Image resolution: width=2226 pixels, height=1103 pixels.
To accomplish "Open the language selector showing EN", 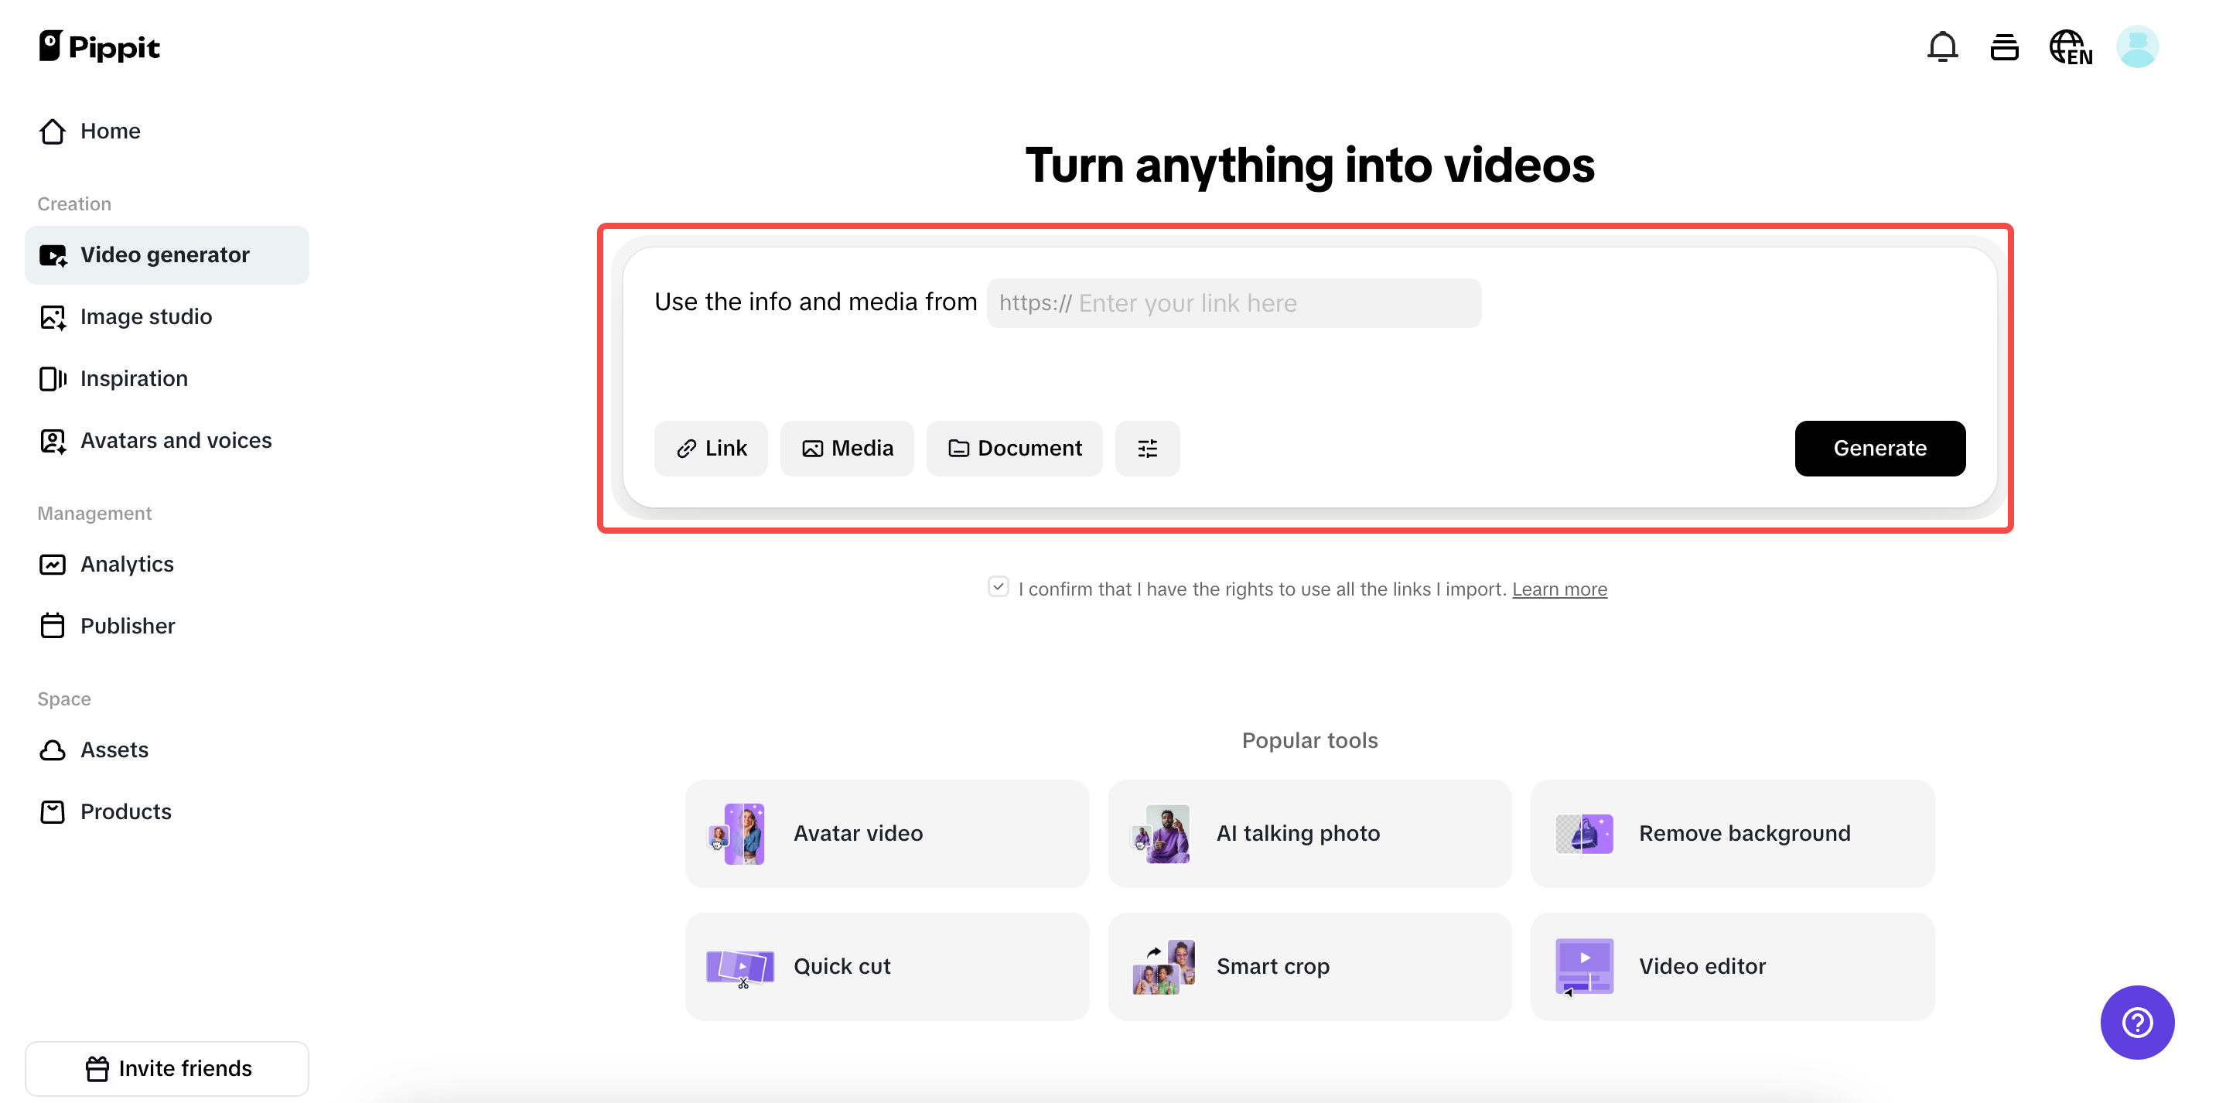I will [2071, 46].
